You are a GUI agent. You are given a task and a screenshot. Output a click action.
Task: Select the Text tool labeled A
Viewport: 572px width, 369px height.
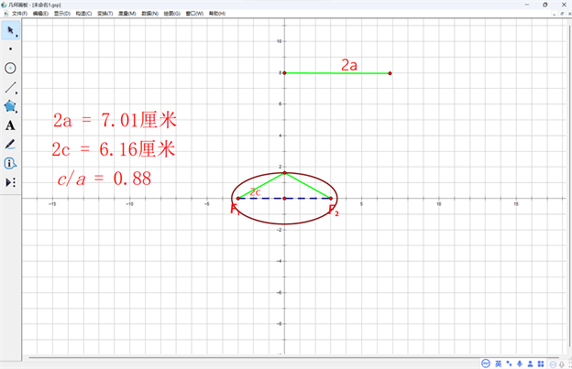10,125
